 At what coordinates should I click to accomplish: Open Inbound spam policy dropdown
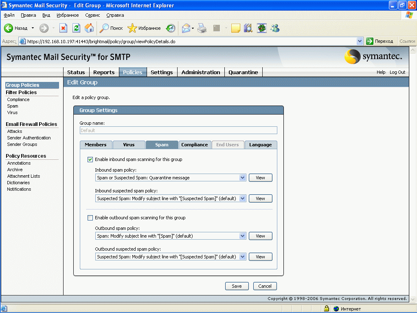point(171,178)
